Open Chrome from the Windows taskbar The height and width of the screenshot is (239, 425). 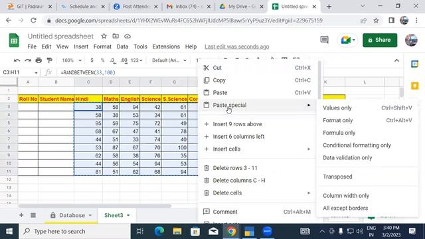(x=231, y=232)
